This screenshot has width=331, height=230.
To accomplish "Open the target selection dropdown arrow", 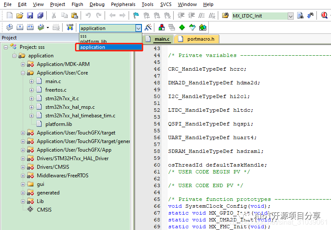I will click(x=138, y=28).
